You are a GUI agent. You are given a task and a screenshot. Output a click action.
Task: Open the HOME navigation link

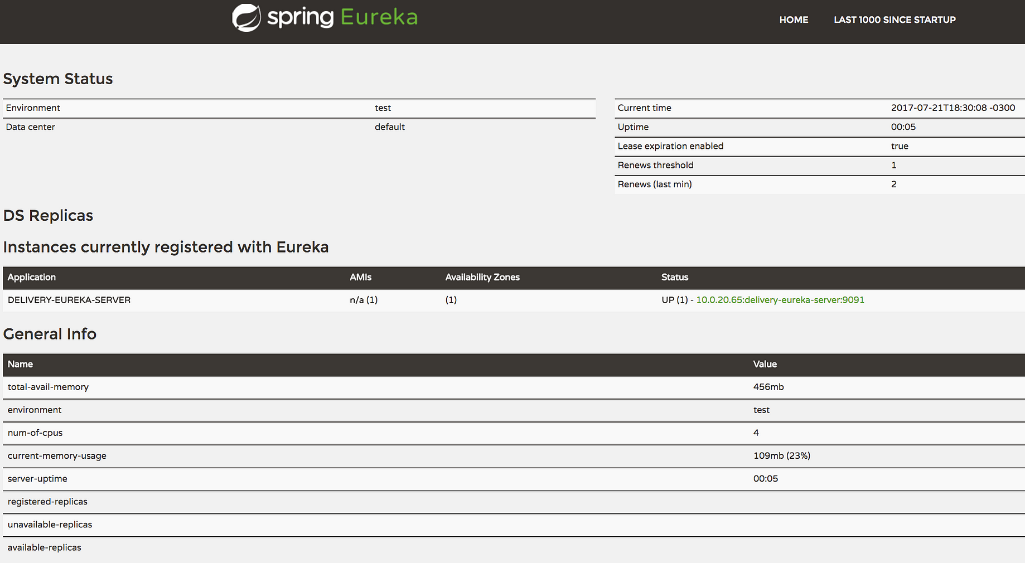[x=794, y=20]
